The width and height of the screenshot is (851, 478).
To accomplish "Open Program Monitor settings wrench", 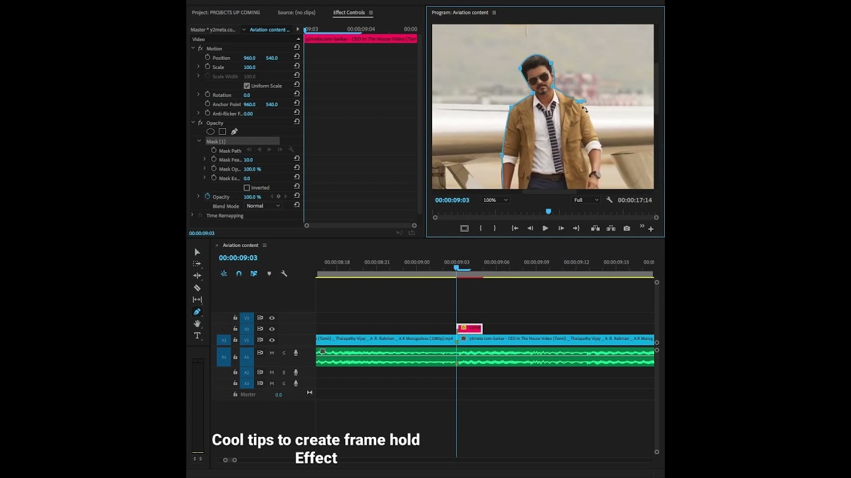I will pyautogui.click(x=609, y=200).
